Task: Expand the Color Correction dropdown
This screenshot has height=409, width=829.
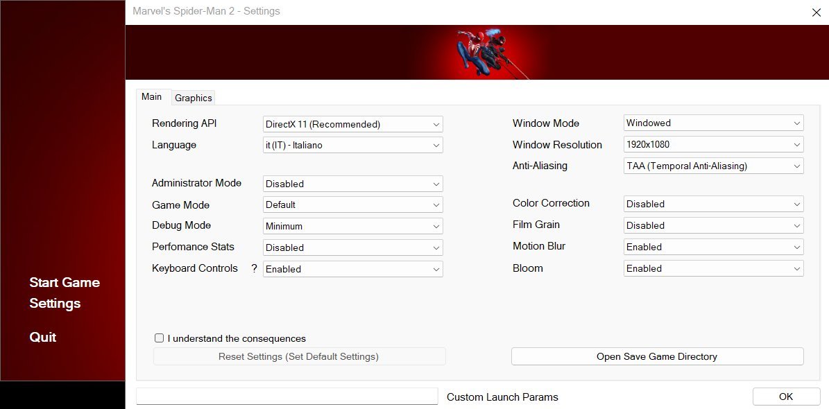Action: (714, 204)
